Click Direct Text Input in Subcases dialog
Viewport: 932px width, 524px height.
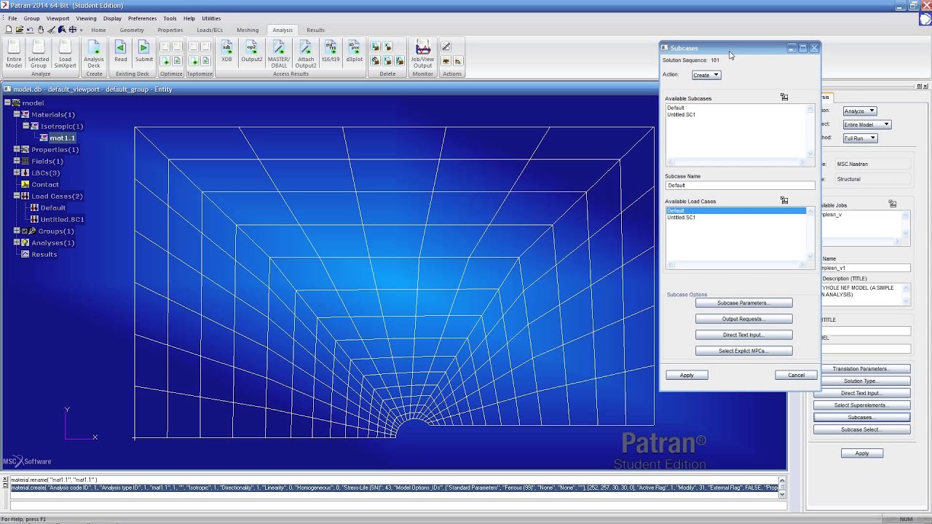(743, 335)
